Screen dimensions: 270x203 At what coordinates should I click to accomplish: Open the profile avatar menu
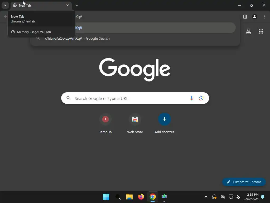click(x=255, y=17)
